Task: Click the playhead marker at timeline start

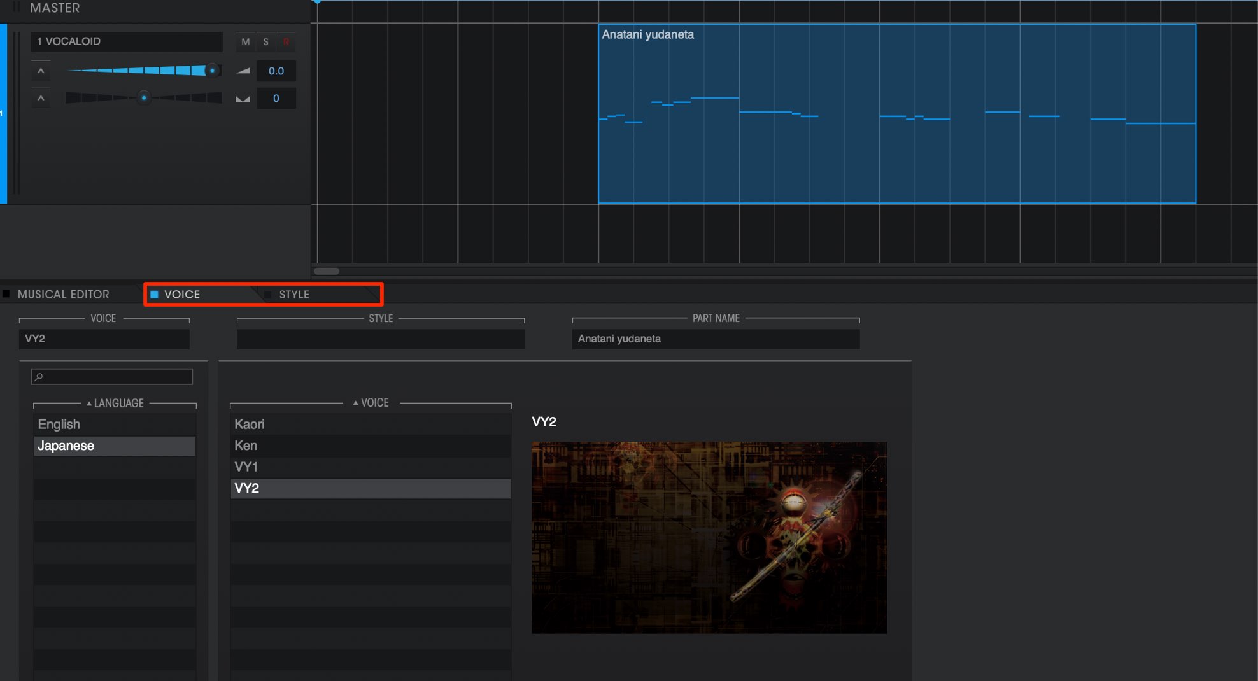Action: tap(317, 2)
